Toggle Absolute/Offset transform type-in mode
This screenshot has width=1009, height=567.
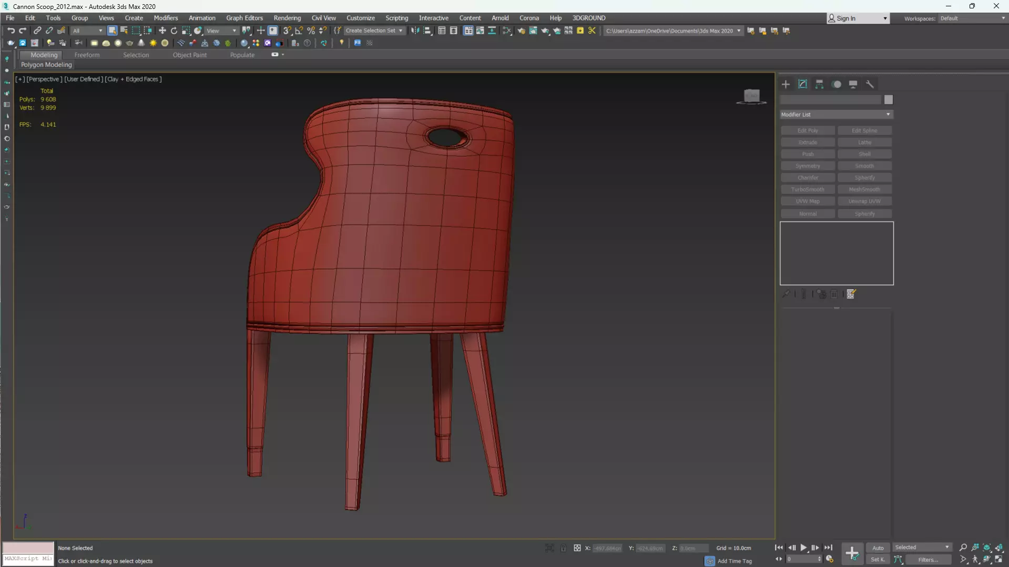pyautogui.click(x=577, y=548)
